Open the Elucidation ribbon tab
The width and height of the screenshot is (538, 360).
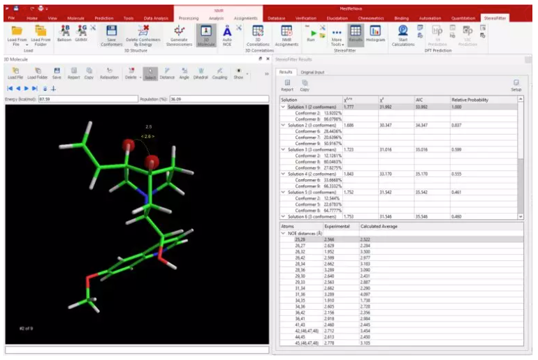(x=337, y=17)
